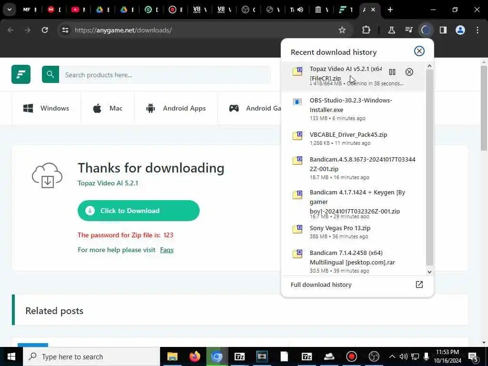488x366 pixels.
Task: Reload the current page
Action: [x=45, y=30]
